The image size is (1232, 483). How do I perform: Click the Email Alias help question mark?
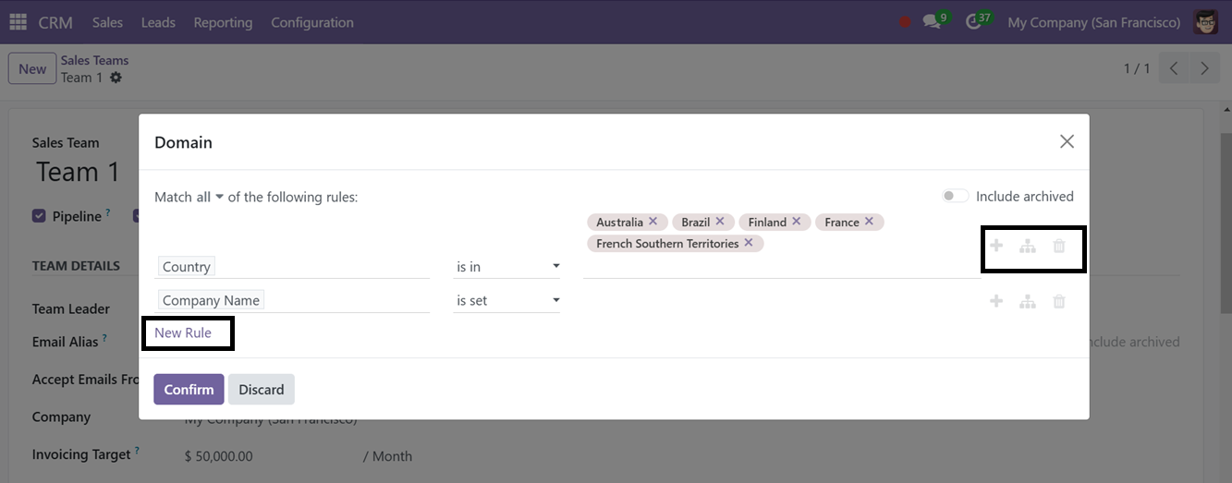click(x=104, y=338)
